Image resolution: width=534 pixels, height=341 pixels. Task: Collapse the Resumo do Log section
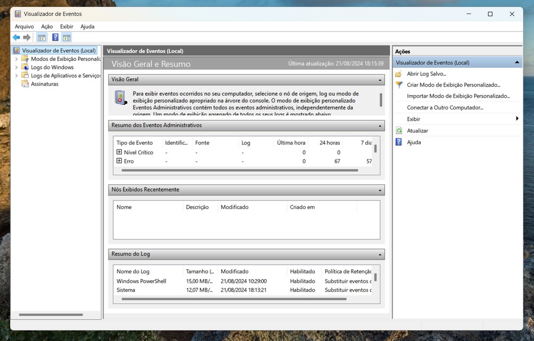tap(380, 254)
